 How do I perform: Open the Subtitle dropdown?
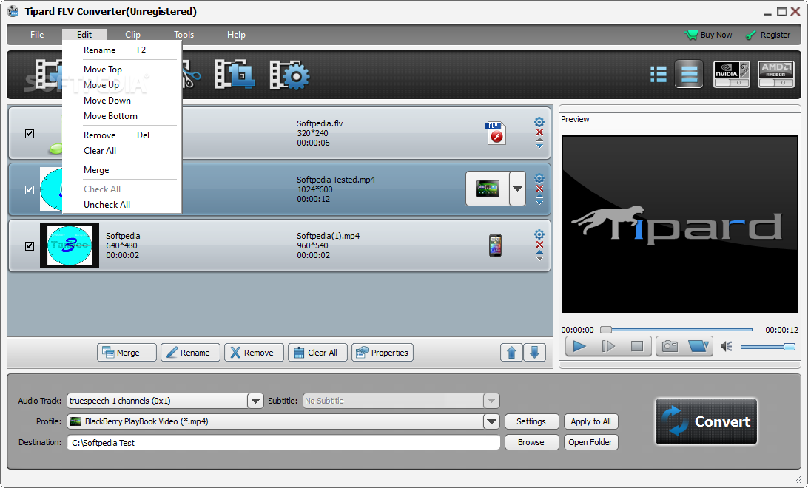click(x=491, y=401)
